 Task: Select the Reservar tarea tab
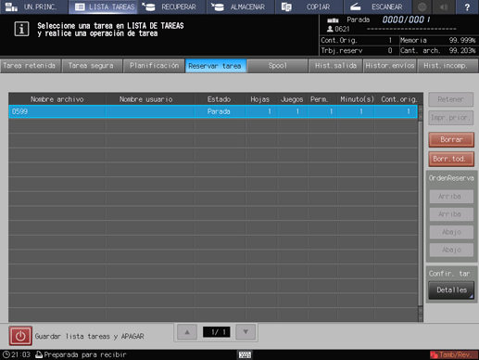pyautogui.click(x=215, y=66)
